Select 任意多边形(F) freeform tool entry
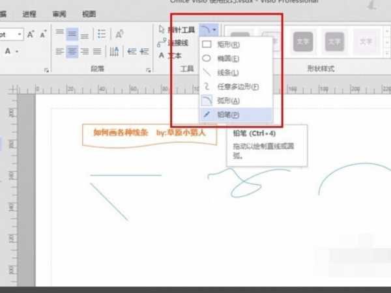This screenshot has width=391, height=293. click(236, 87)
